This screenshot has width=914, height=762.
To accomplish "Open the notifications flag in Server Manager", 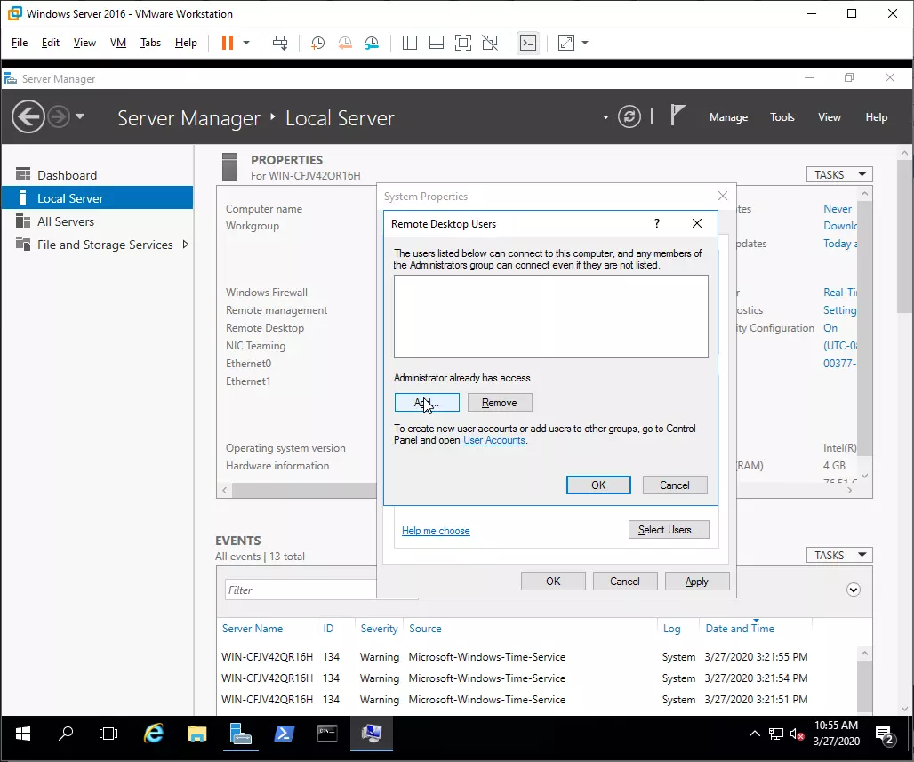I will (677, 115).
